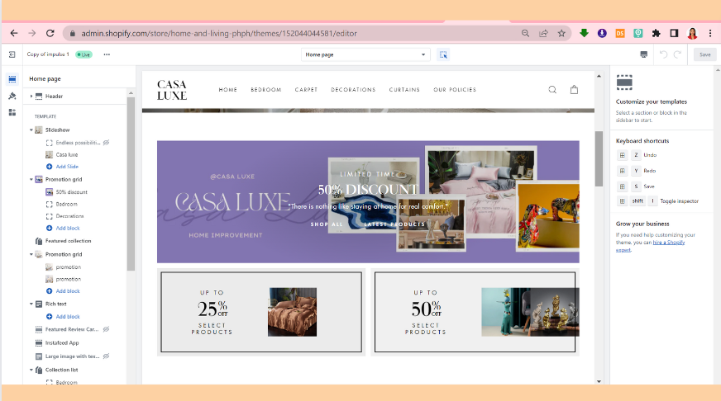Open the Home page template dropdown
Screen dimensions: 721x401
(x=365, y=54)
